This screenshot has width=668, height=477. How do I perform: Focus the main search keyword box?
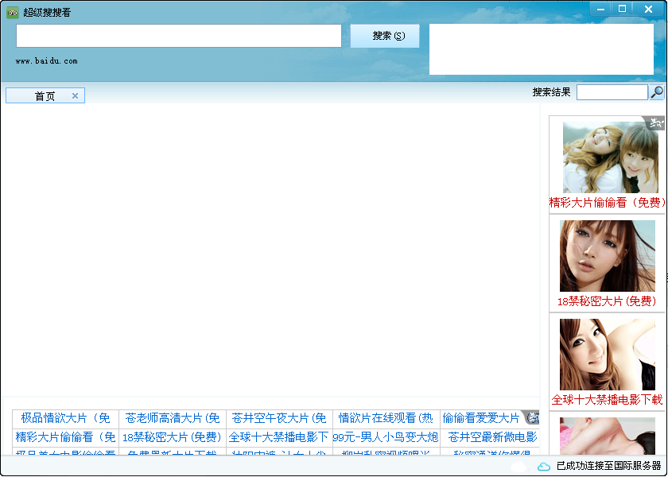179,36
